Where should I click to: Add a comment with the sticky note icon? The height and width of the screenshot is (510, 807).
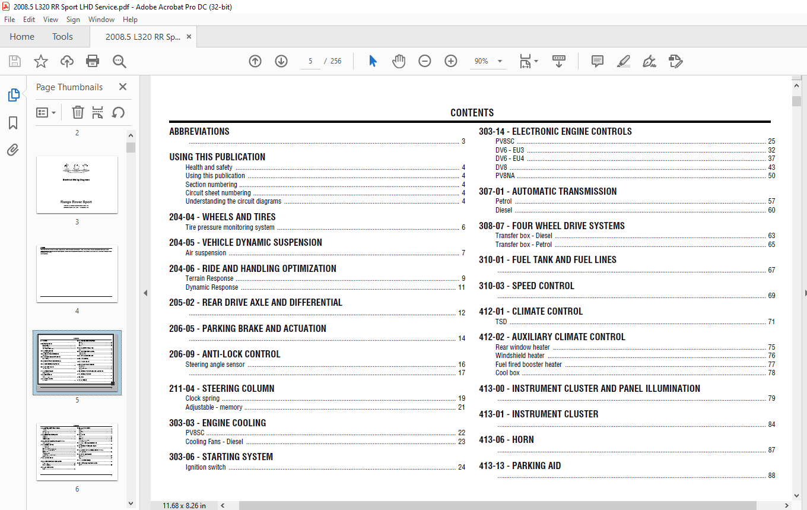point(598,61)
